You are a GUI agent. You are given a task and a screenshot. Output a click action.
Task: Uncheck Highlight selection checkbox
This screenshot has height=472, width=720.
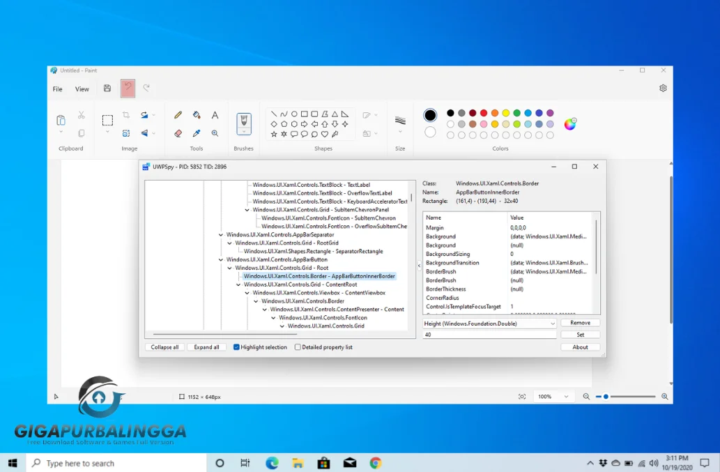[236, 347]
